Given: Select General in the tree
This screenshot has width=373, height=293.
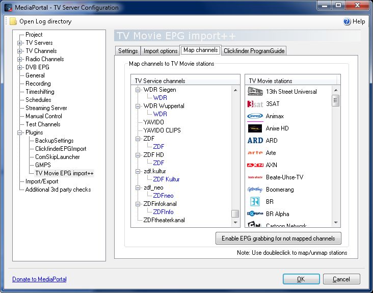Looking at the screenshot, I should click(35, 75).
